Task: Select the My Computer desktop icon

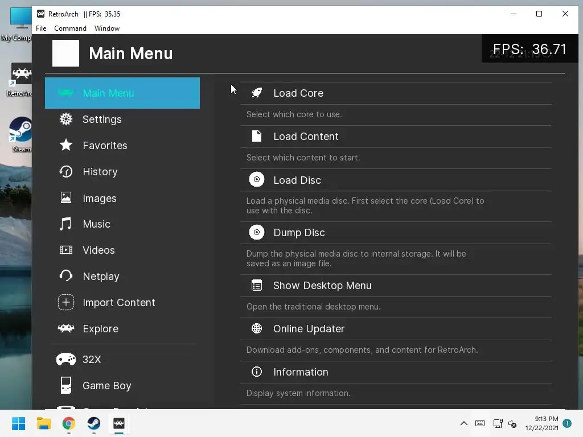Action: [17, 24]
